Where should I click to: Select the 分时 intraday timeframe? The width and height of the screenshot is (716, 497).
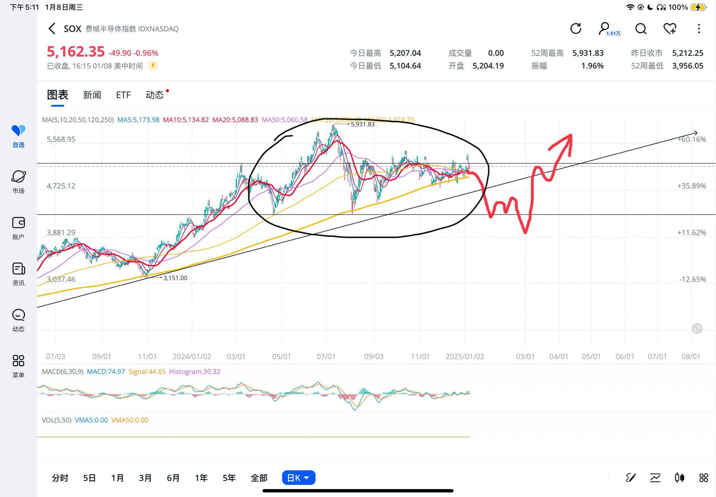pyautogui.click(x=60, y=478)
